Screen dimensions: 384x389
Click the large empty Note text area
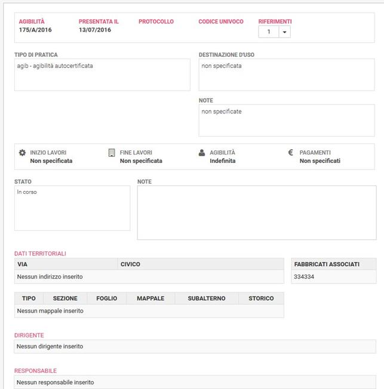[257, 212]
